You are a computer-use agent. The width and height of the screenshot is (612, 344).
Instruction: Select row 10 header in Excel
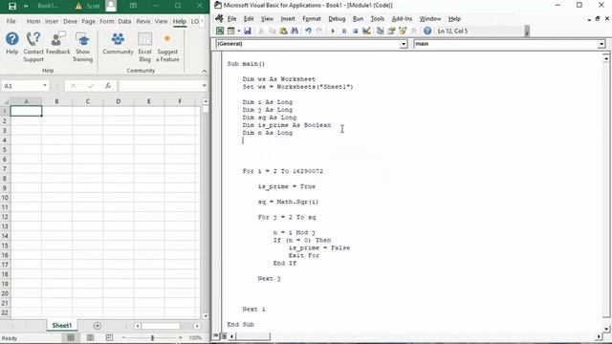(x=5, y=198)
